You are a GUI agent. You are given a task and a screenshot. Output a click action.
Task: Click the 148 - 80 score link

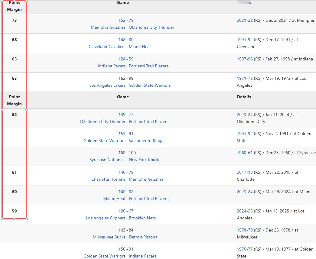point(126,40)
